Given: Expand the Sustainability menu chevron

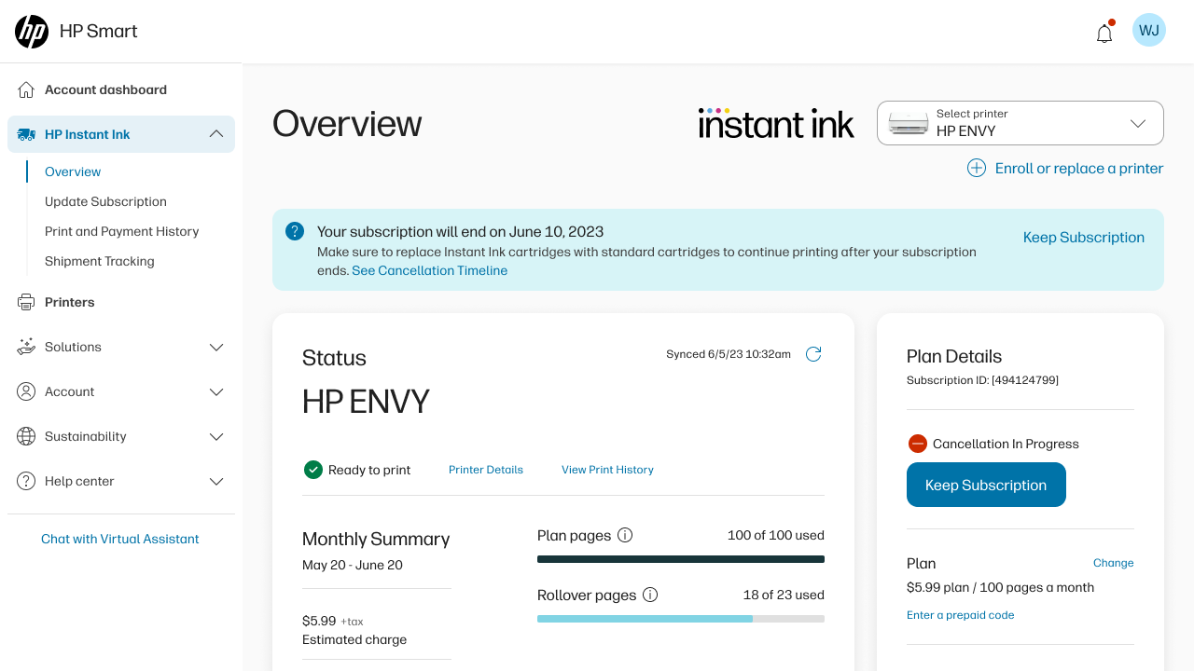Looking at the screenshot, I should click(216, 436).
